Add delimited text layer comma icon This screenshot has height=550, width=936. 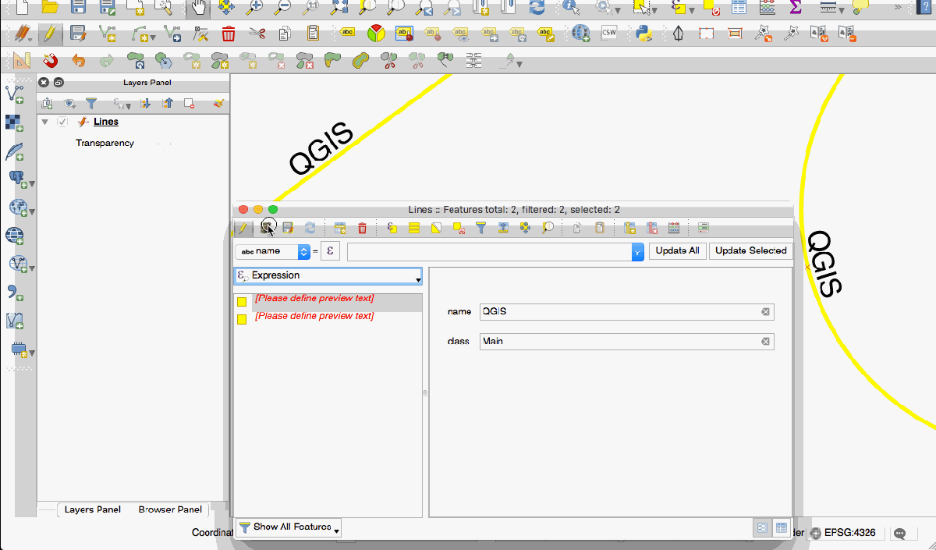pos(14,292)
